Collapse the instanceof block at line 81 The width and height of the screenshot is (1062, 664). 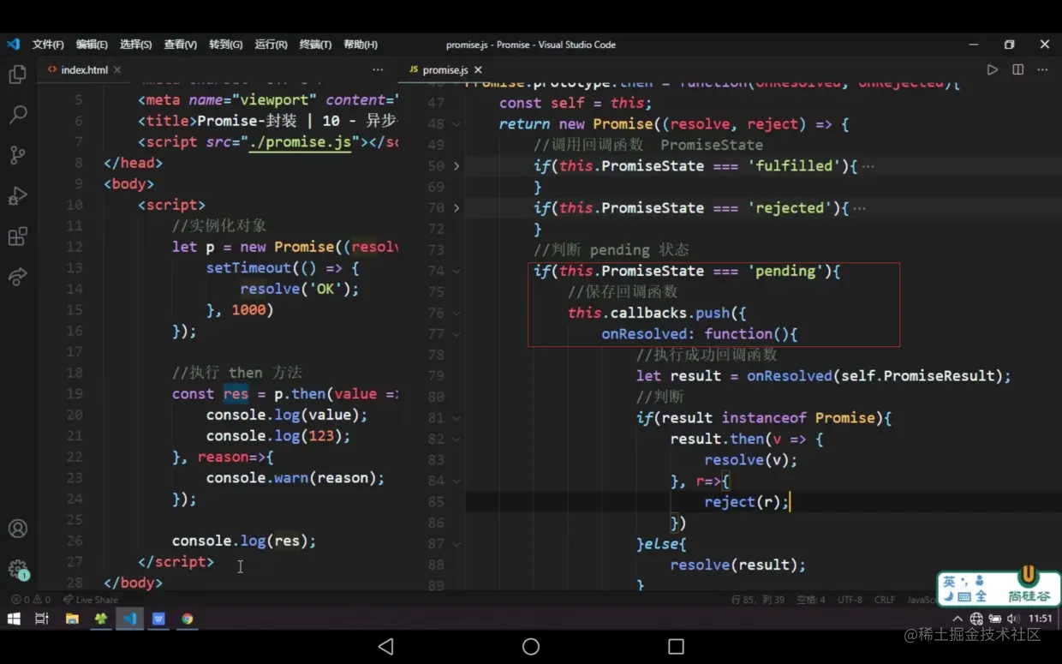(456, 418)
